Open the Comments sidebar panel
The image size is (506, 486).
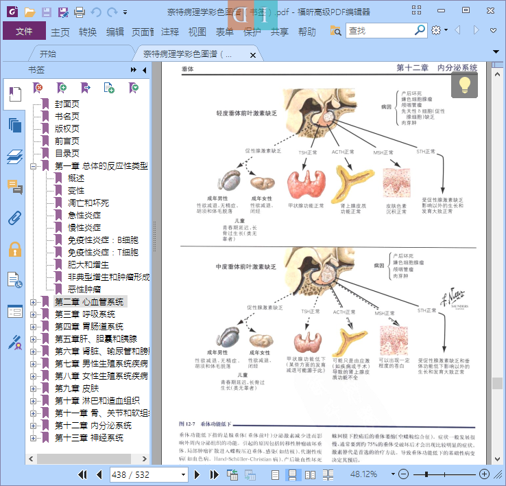pyautogui.click(x=15, y=187)
